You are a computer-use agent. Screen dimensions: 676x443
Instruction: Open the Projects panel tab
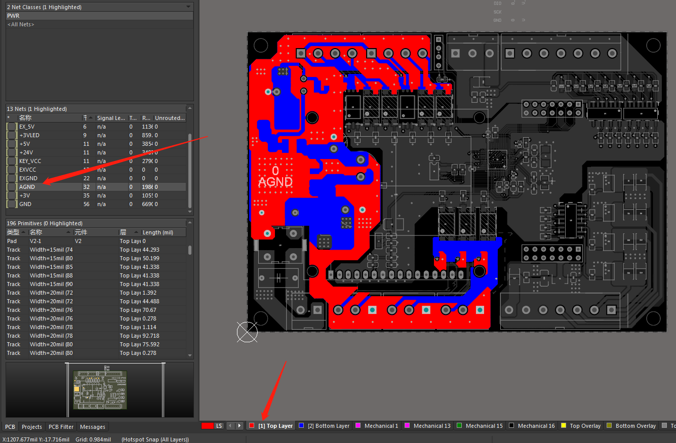(32, 427)
